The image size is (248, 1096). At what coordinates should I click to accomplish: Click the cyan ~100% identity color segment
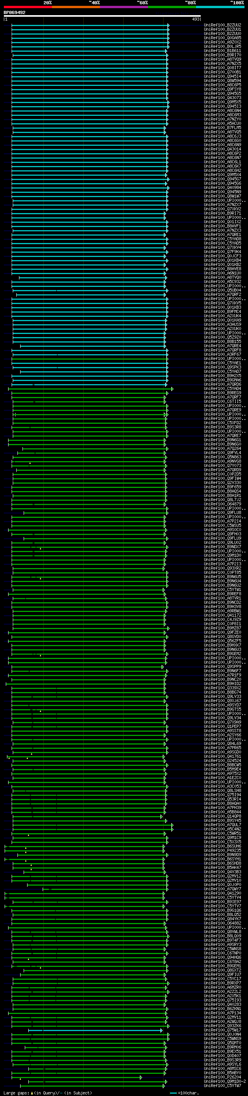click(220, 7)
